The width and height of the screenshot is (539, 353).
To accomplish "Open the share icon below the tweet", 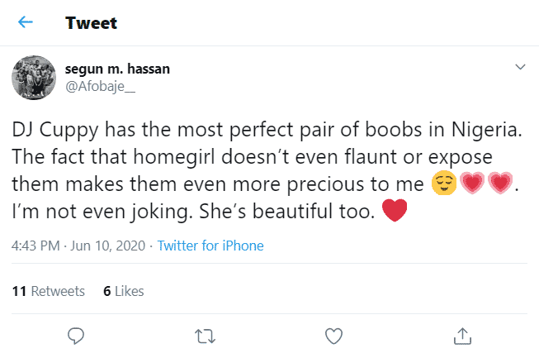I will [463, 336].
